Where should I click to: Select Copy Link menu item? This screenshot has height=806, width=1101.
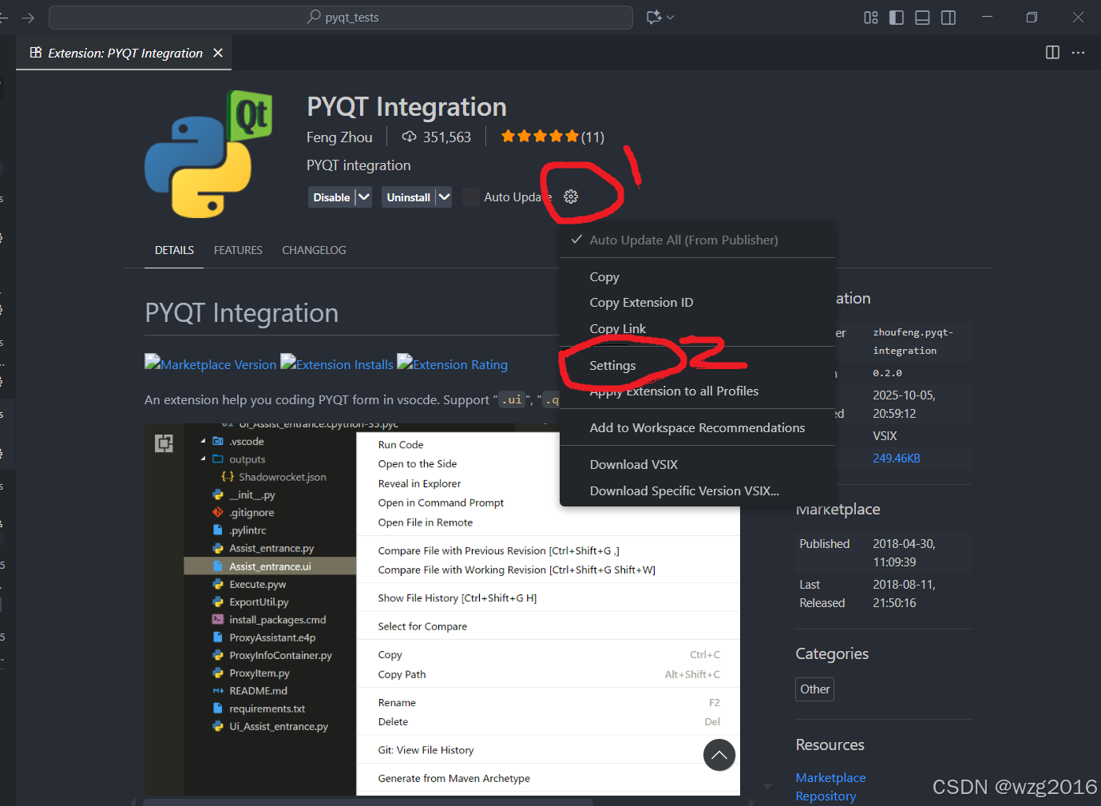[x=698, y=328]
